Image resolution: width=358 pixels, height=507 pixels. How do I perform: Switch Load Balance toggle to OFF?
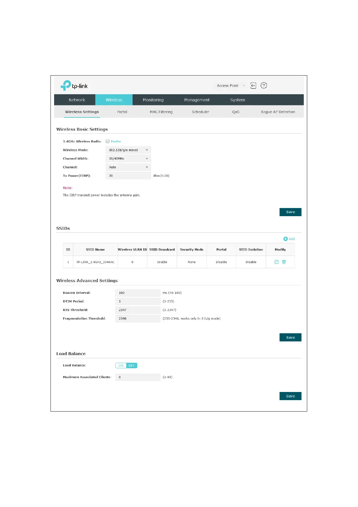pyautogui.click(x=132, y=365)
